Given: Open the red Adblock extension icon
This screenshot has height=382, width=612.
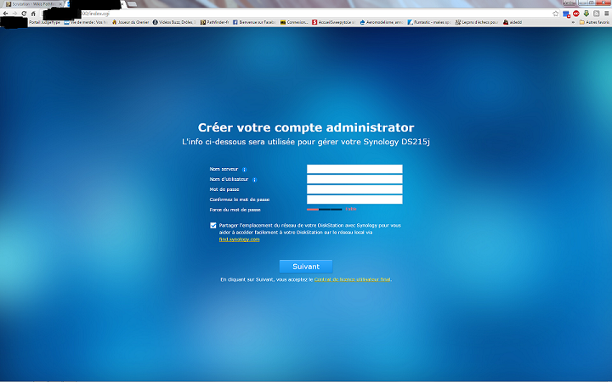Looking at the screenshot, I should 576,14.
